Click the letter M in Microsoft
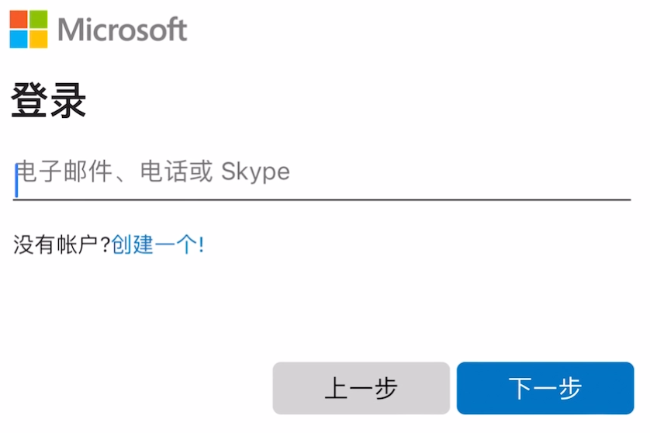Viewport: 650px width, 433px height. pyautogui.click(x=69, y=30)
